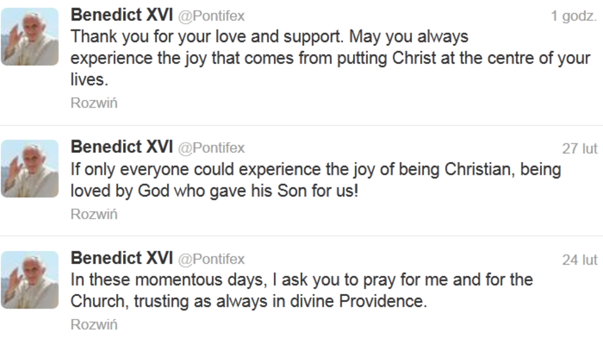
Task: Click the '27 lut' timestamp
Action: (579, 149)
